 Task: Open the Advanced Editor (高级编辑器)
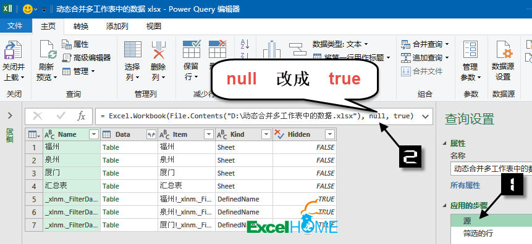[x=87, y=58]
